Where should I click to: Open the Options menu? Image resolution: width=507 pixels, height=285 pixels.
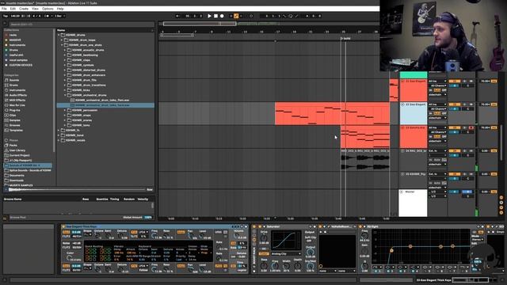(x=48, y=9)
